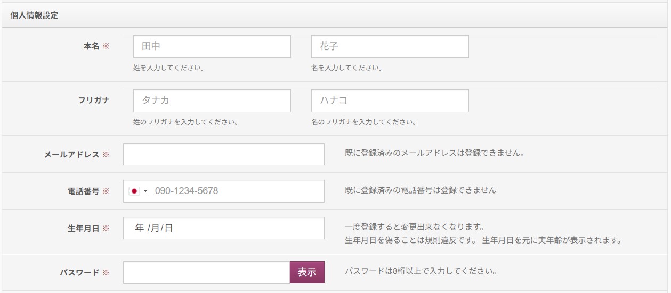Click the メールアドレス field label

point(71,155)
